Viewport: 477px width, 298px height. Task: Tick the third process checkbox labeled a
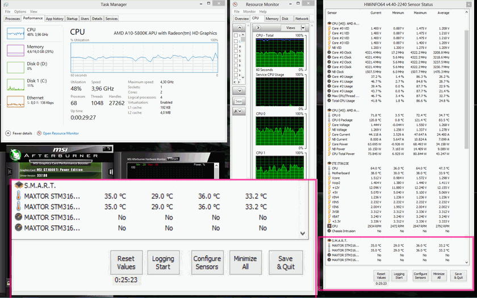236,46
